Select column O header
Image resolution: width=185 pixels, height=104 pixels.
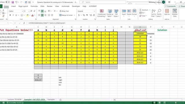click(140, 27)
